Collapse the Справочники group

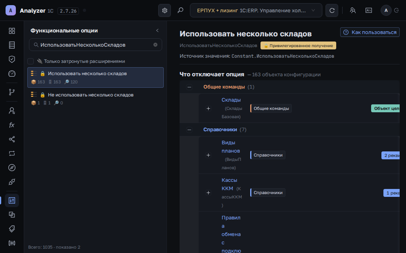pyautogui.click(x=189, y=130)
